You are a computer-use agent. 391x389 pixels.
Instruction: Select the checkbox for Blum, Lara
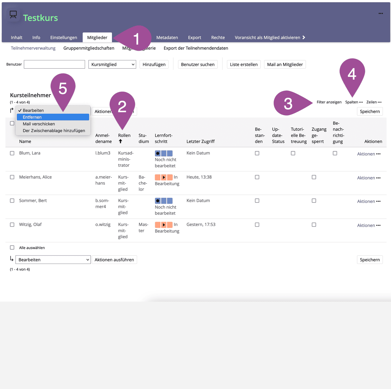(x=12, y=153)
